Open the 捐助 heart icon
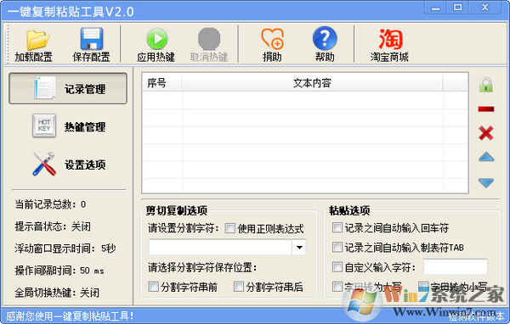The image size is (510, 324). tap(273, 39)
